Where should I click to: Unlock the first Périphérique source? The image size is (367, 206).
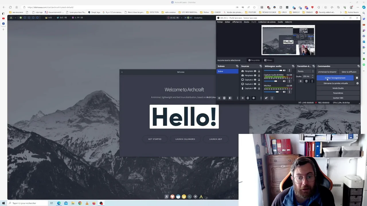coord(259,71)
